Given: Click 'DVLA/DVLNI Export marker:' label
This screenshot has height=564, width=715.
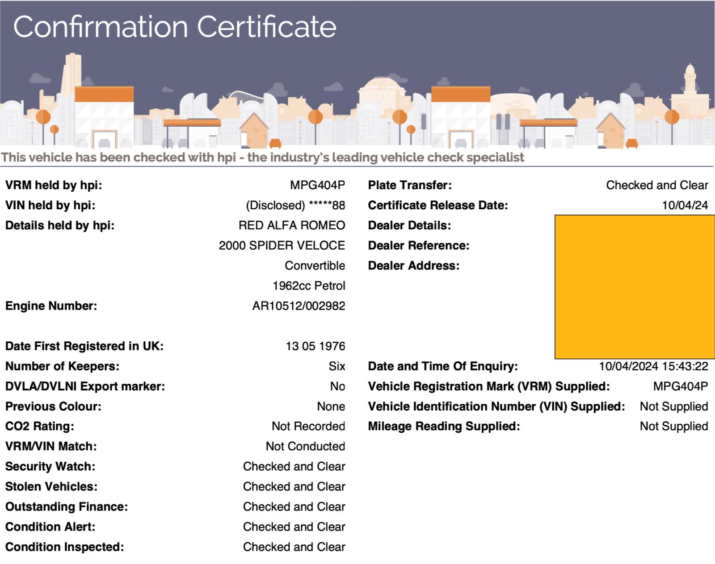Looking at the screenshot, I should coord(85,386).
